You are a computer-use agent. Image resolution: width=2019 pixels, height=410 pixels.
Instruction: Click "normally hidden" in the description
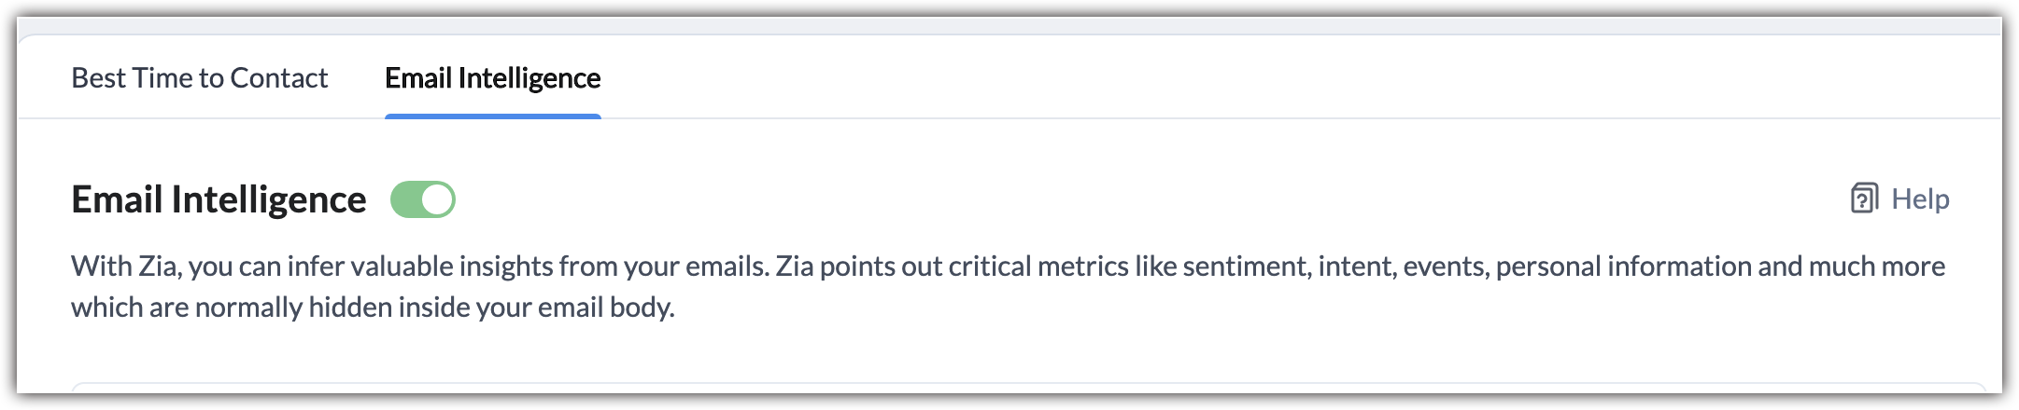295,307
